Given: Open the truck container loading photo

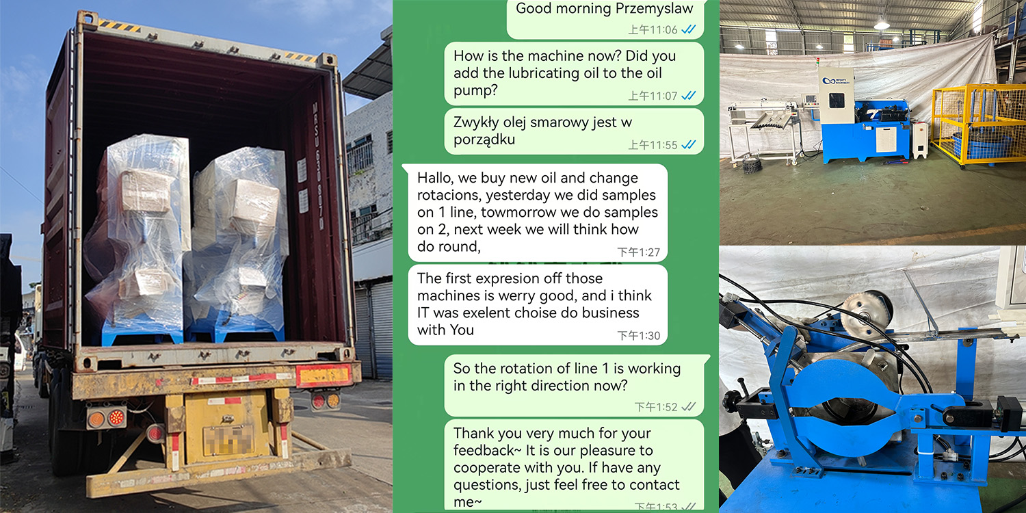Looking at the screenshot, I should pyautogui.click(x=196, y=256).
